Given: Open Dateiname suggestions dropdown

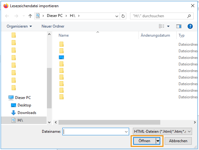Looking at the screenshot, I should (x=126, y=132).
